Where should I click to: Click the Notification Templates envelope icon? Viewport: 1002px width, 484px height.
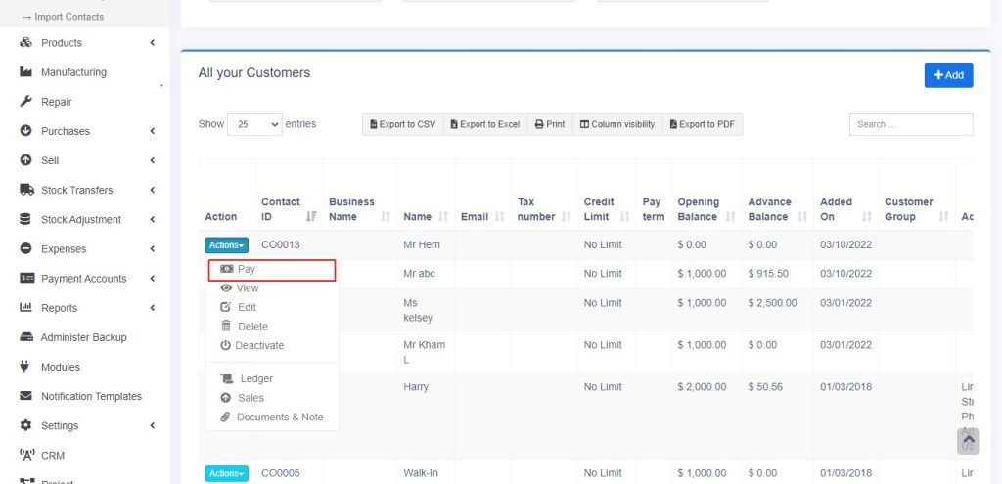pyautogui.click(x=26, y=396)
